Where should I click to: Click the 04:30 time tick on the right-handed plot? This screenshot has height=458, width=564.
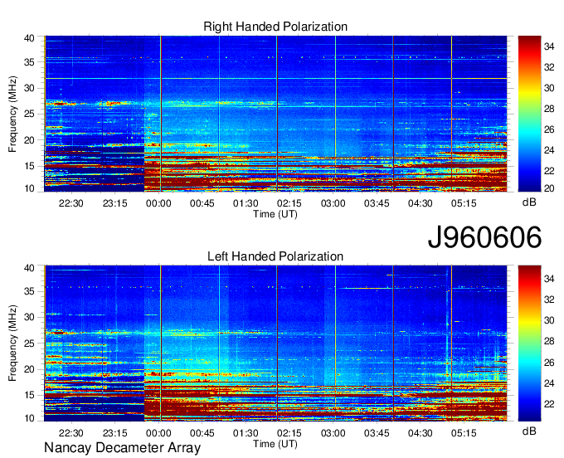click(421, 203)
